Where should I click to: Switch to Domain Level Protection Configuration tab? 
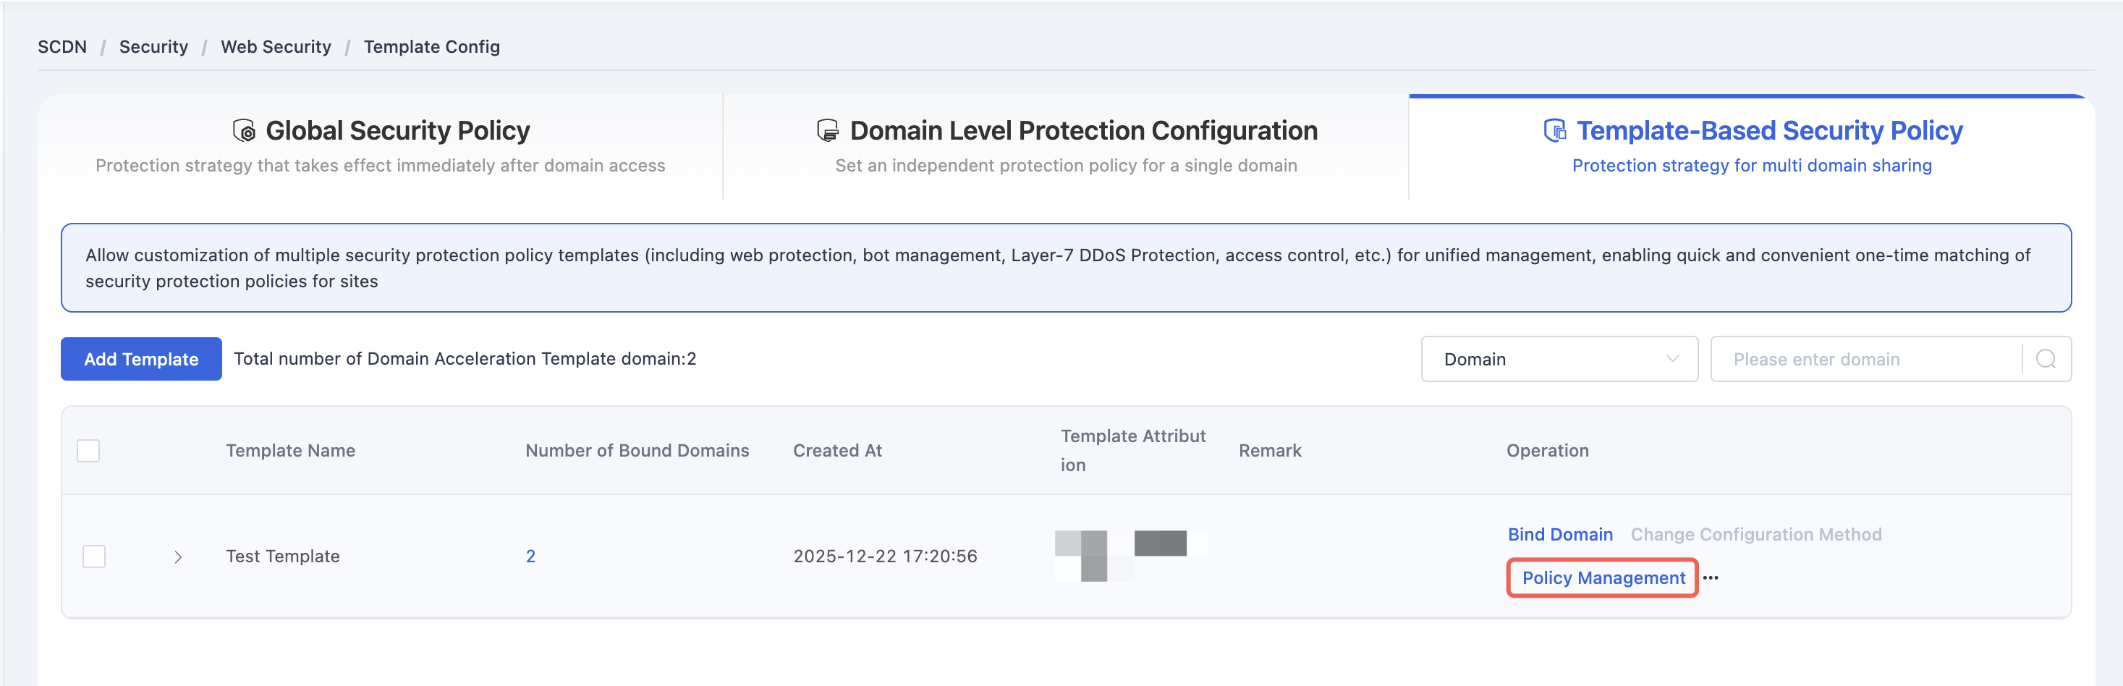[1066, 147]
